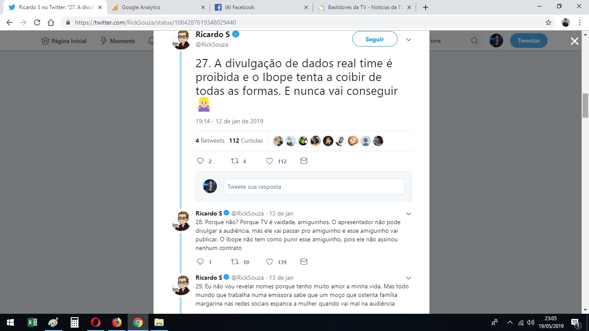Send tweet 27 by direct message envelope icon
Screen dimensions: 589x331
tap(304, 161)
